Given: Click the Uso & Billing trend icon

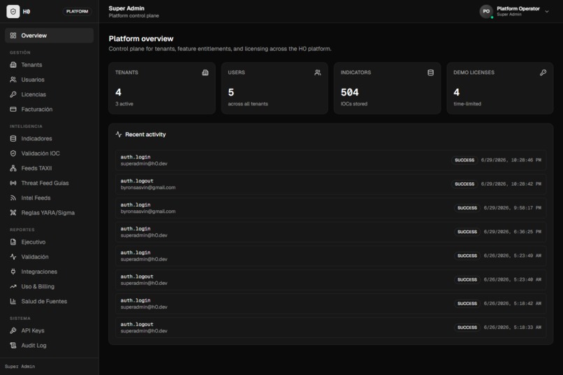Looking at the screenshot, I should (x=13, y=286).
